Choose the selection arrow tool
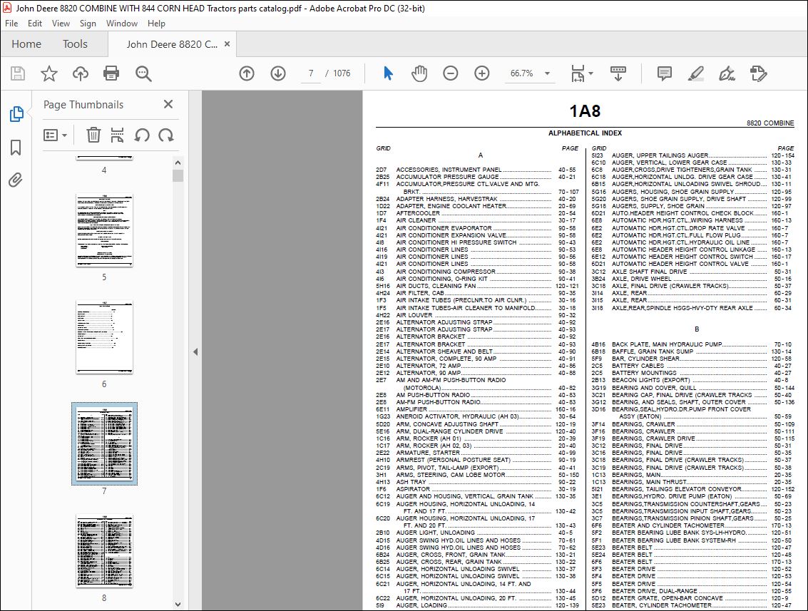 (389, 73)
